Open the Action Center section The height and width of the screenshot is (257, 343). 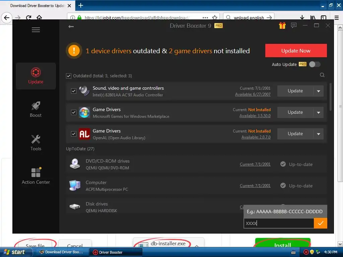(36, 176)
